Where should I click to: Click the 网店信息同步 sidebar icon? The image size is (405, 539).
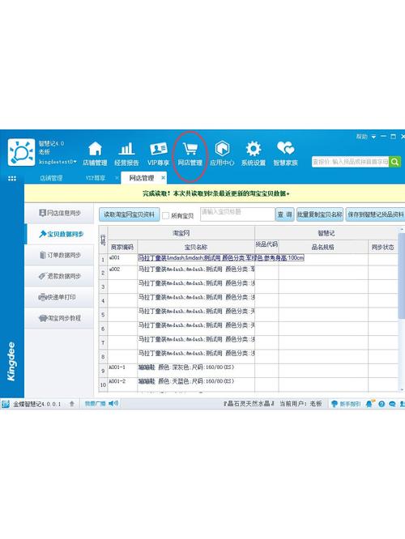[x=42, y=213]
